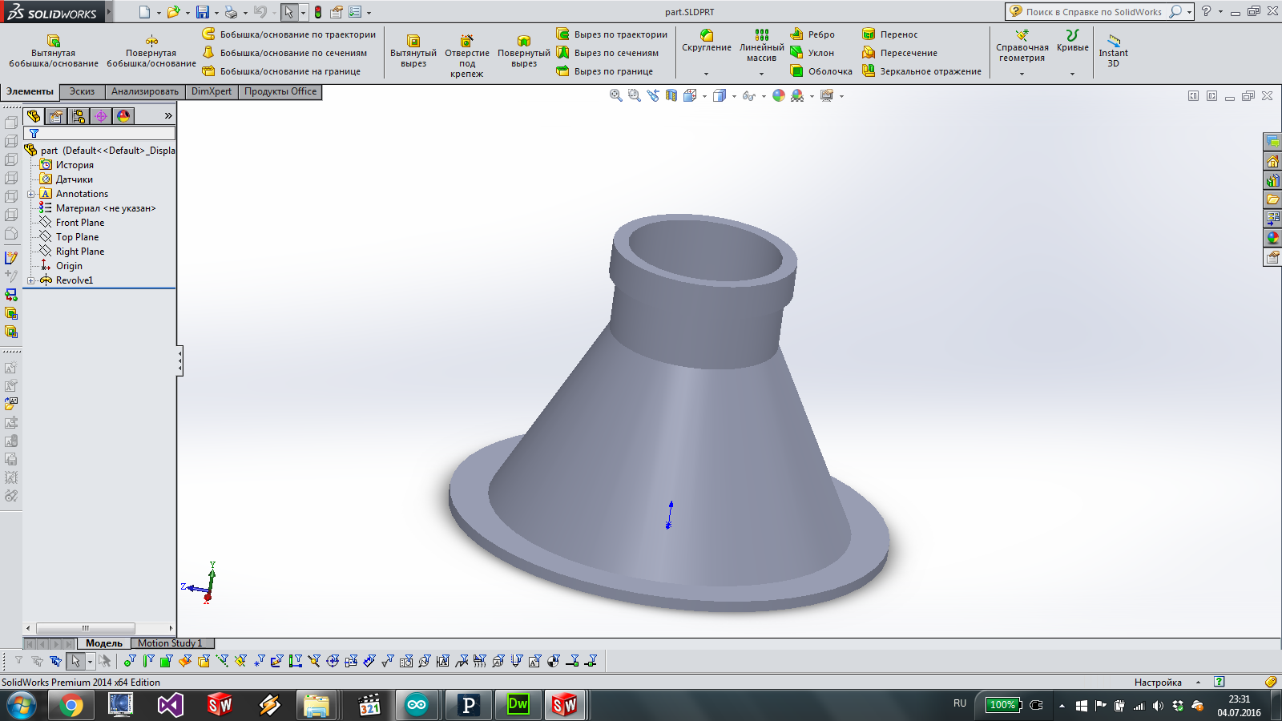This screenshot has height=721, width=1282.
Task: Toggle the Filter Vertices selection filter
Action: pos(130,661)
